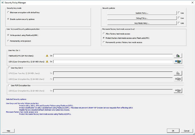
Task: Click the warning icon beside UEK1
Action: pyautogui.click(x=47, y=62)
